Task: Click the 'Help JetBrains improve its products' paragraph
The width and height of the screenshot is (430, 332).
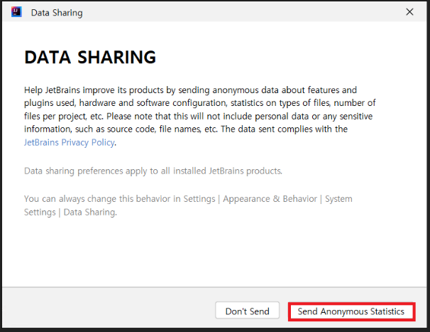Action: point(199,116)
